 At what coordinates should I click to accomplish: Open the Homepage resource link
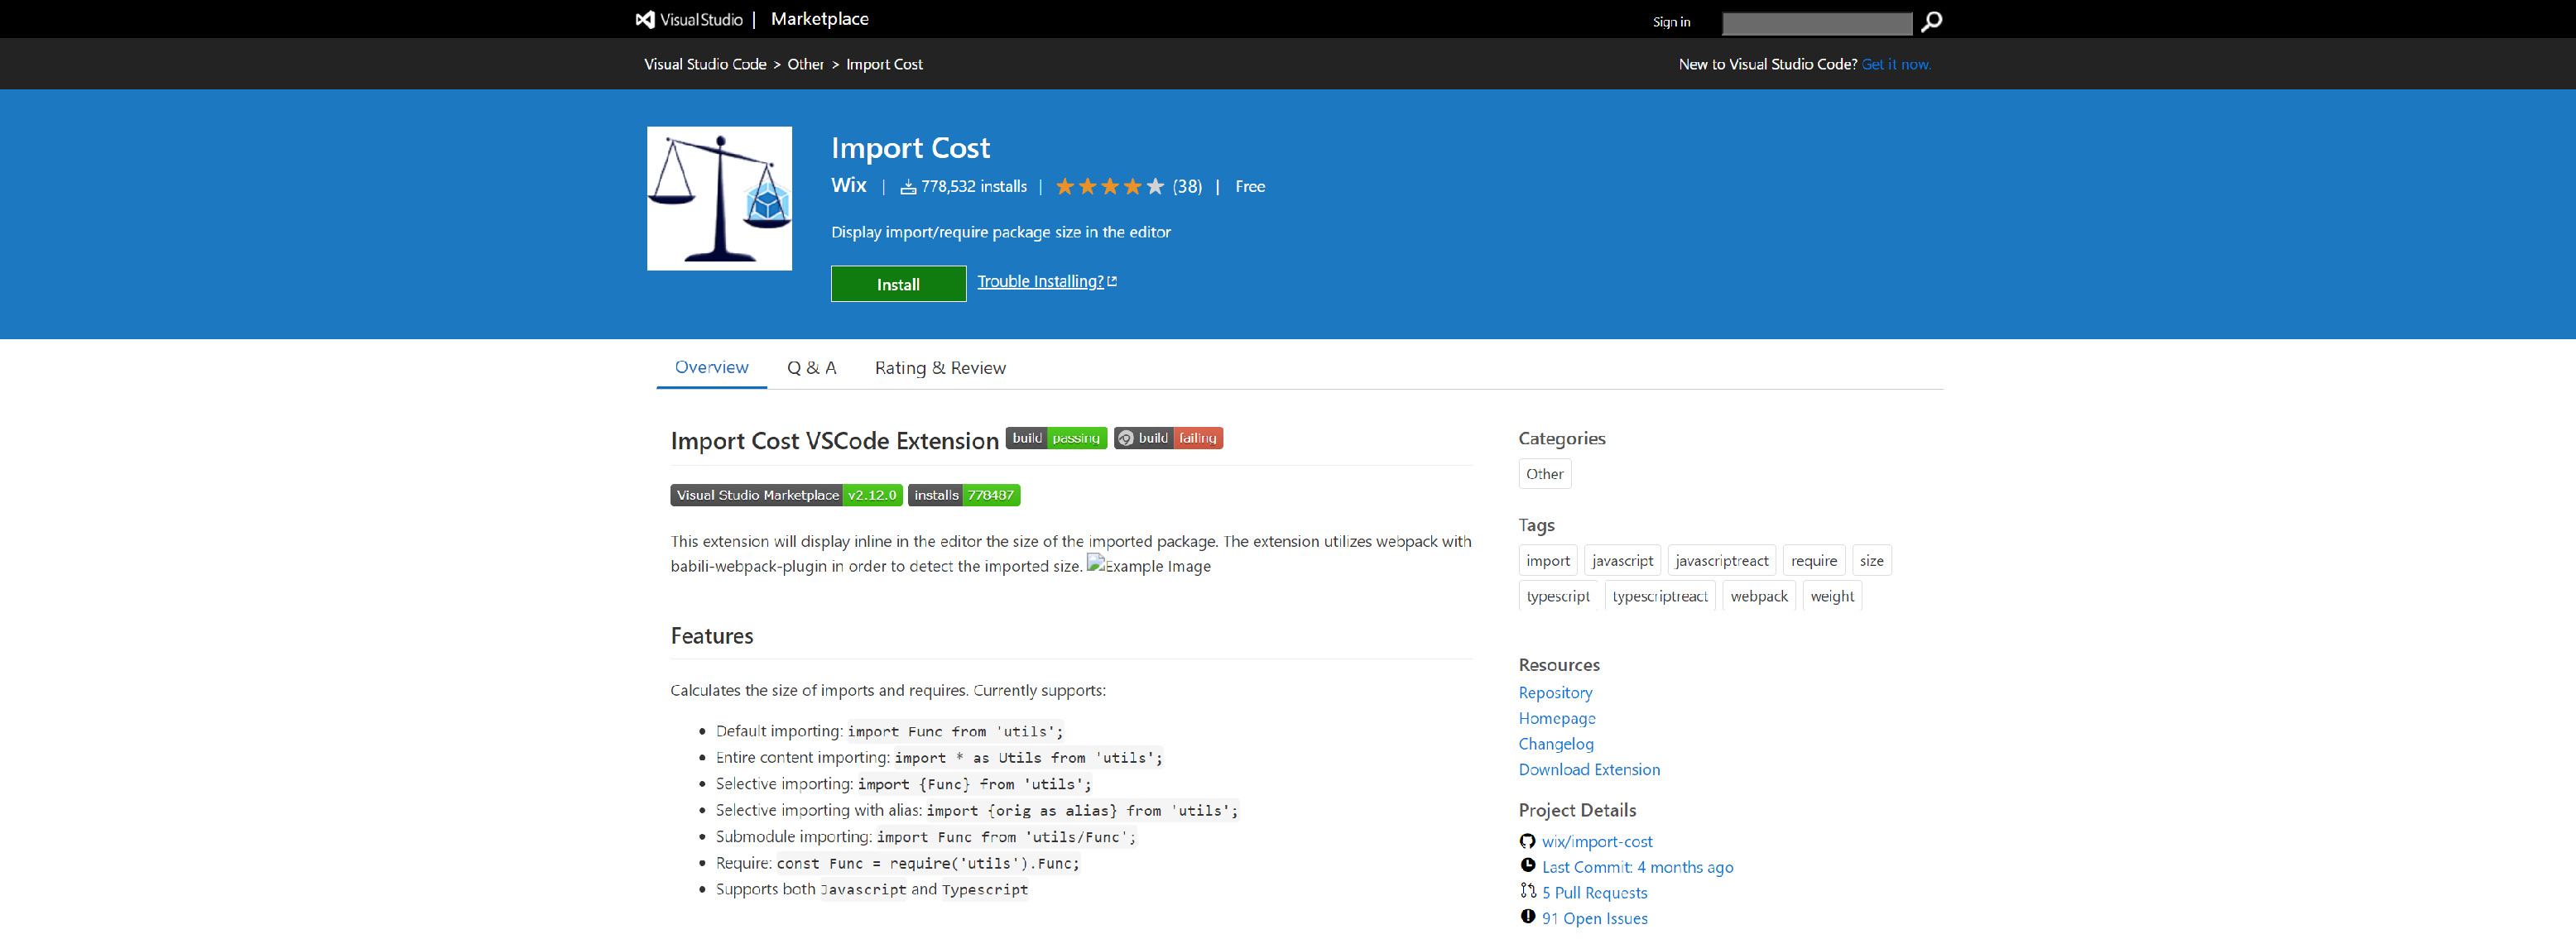[1557, 718]
